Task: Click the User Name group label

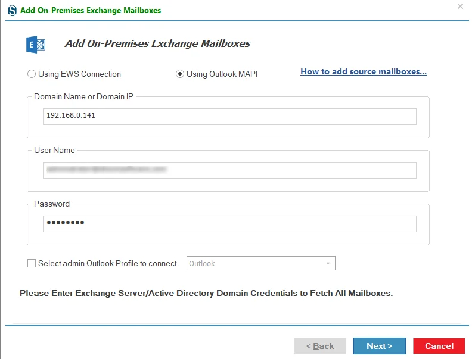Action: [x=54, y=151]
